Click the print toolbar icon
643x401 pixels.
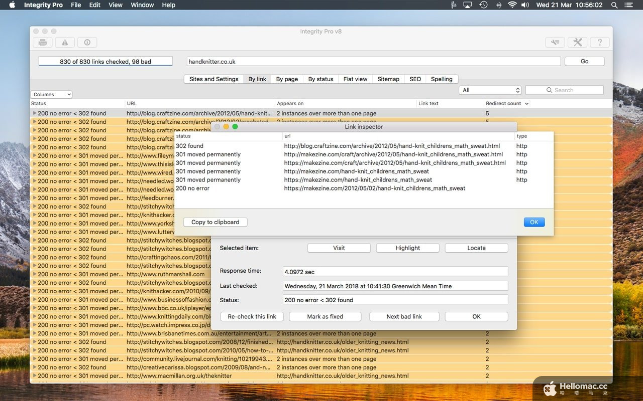click(x=43, y=43)
